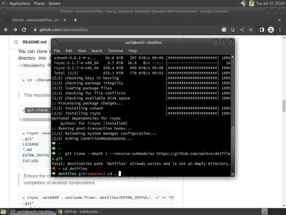
Task: Click the lock icon beside github.com URL
Action: click(x=35, y=30)
